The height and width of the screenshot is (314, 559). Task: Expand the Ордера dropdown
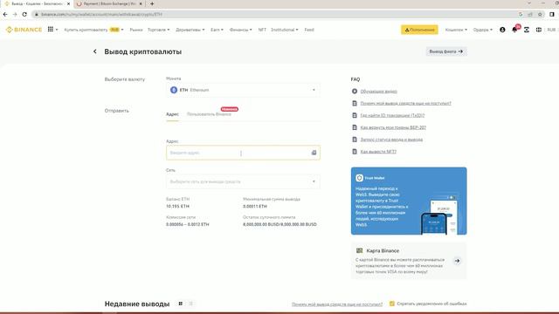[483, 30]
